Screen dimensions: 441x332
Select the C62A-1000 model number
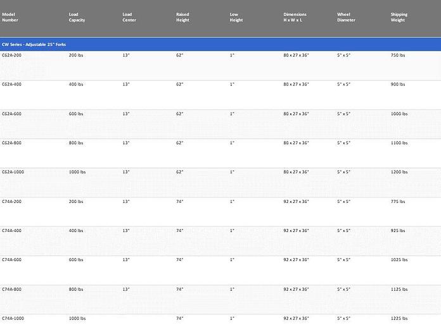click(13, 172)
